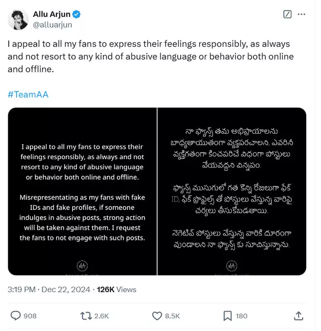Toggle the bookmark icon
321x331 pixels.
tap(227, 316)
